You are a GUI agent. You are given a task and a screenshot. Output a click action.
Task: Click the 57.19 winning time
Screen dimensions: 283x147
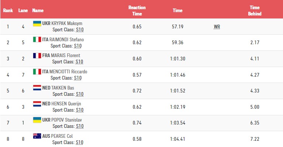coord(178,27)
